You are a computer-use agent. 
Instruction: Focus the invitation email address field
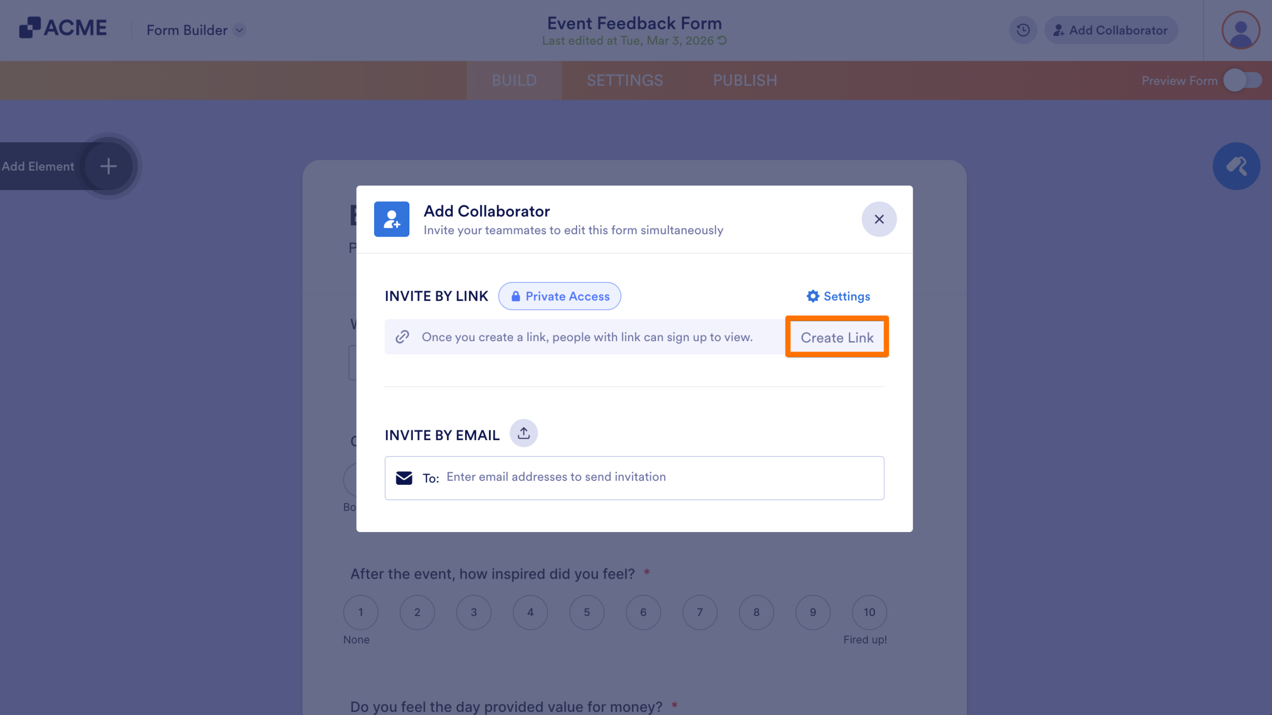[x=646, y=477]
